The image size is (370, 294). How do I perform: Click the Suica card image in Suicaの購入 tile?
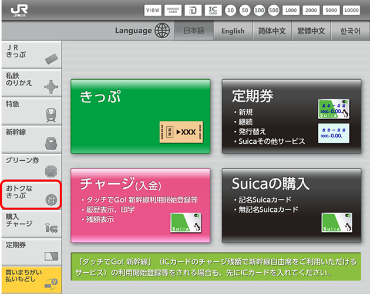[x=337, y=223]
